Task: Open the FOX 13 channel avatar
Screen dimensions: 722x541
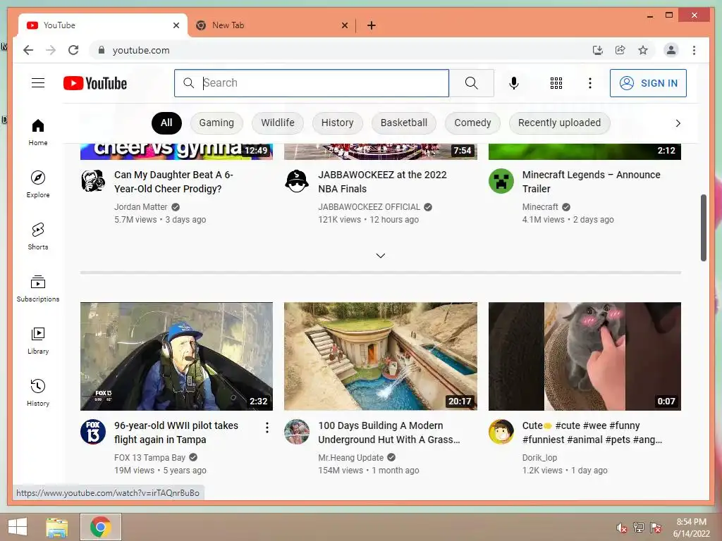Action: (93, 432)
